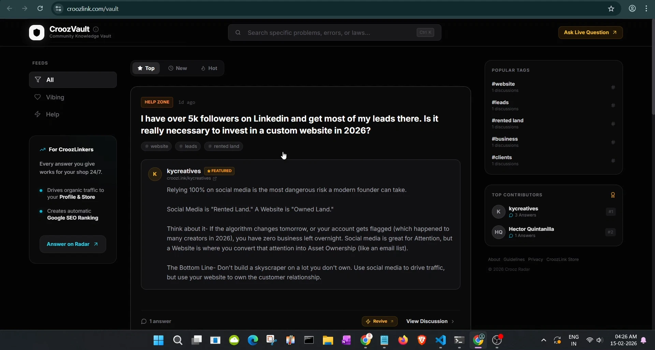Open the browser three-dot menu
This screenshot has width=655, height=350.
[647, 9]
